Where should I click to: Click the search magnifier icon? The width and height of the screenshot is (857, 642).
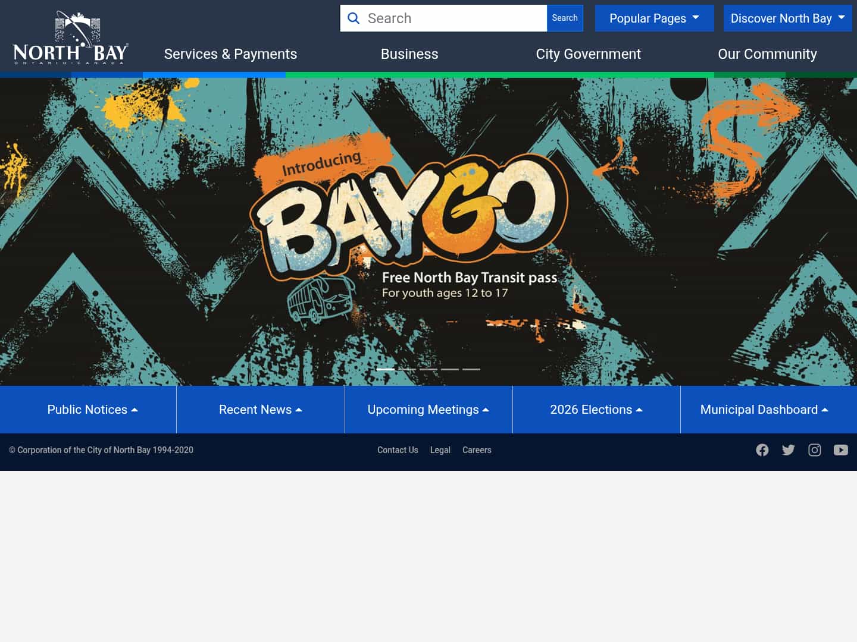[354, 18]
